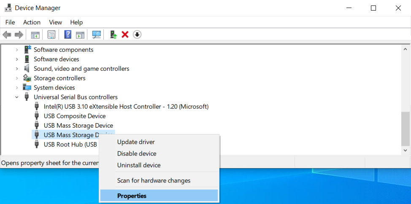
Task: Click the System devices category icon
Action: tap(27, 88)
